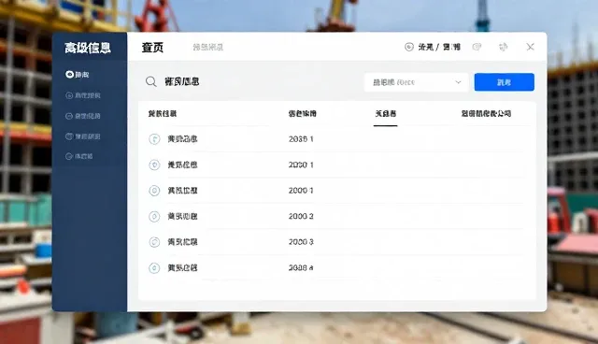Click the value 2000 3
Viewport: 598px width, 344px height.
[301, 242]
